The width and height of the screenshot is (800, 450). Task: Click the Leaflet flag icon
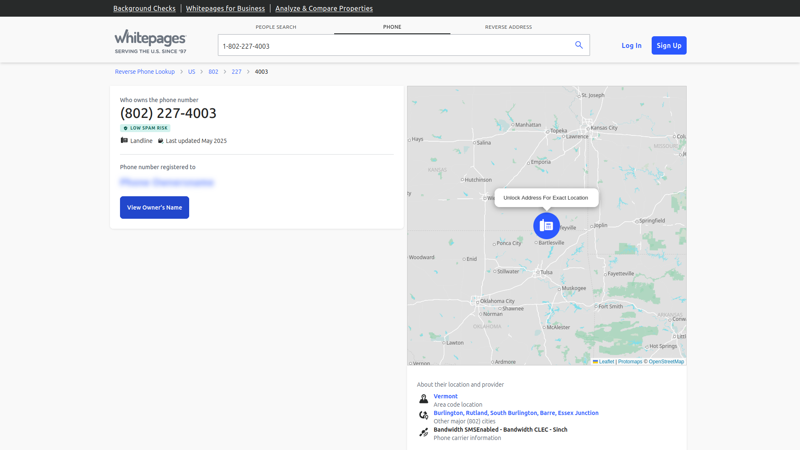(x=595, y=362)
